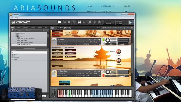181x102 pixels.
Task: Open the Pan Flute Purge dropdown
Action: [97, 74]
